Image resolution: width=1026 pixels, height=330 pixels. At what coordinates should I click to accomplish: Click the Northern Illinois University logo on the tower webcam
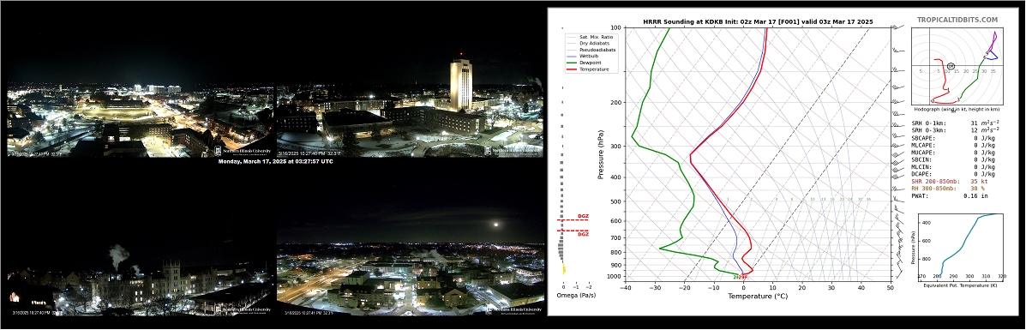tap(514, 151)
